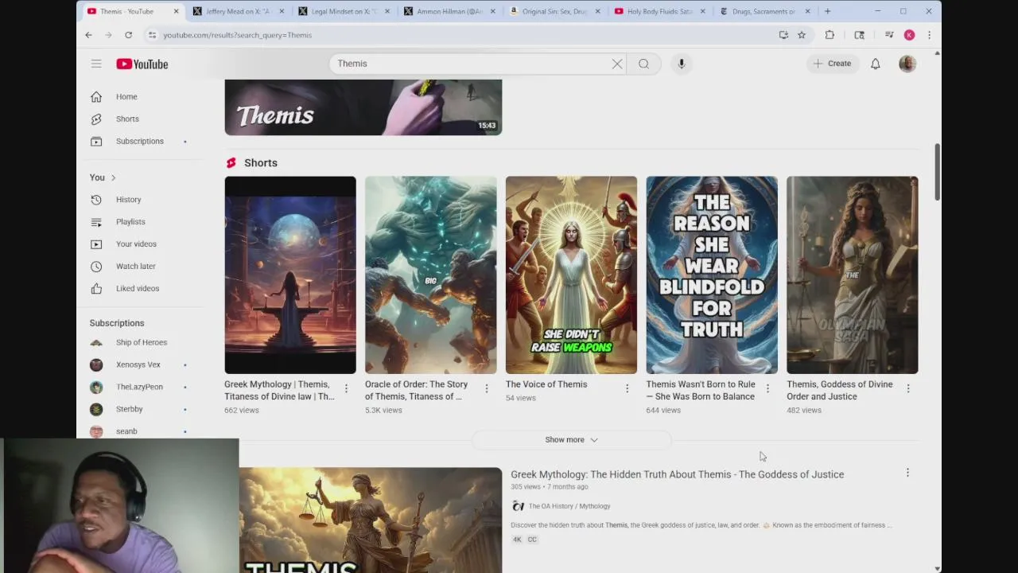
Task: Open the Chrome media control icon
Action: point(889,35)
